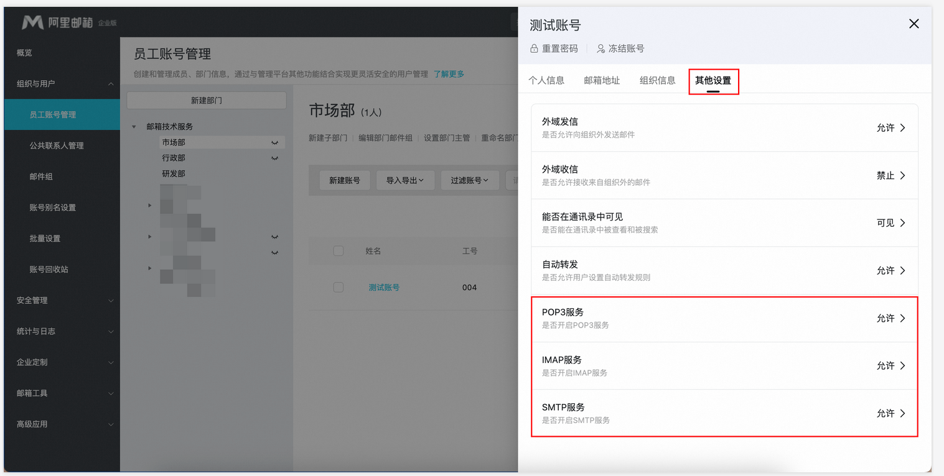
Task: Open the 外域发信 setting arrow
Action: (902, 128)
